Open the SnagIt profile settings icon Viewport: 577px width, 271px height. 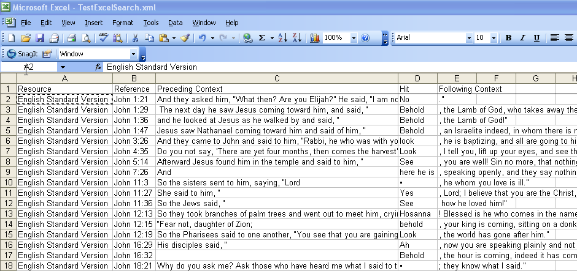coord(47,54)
